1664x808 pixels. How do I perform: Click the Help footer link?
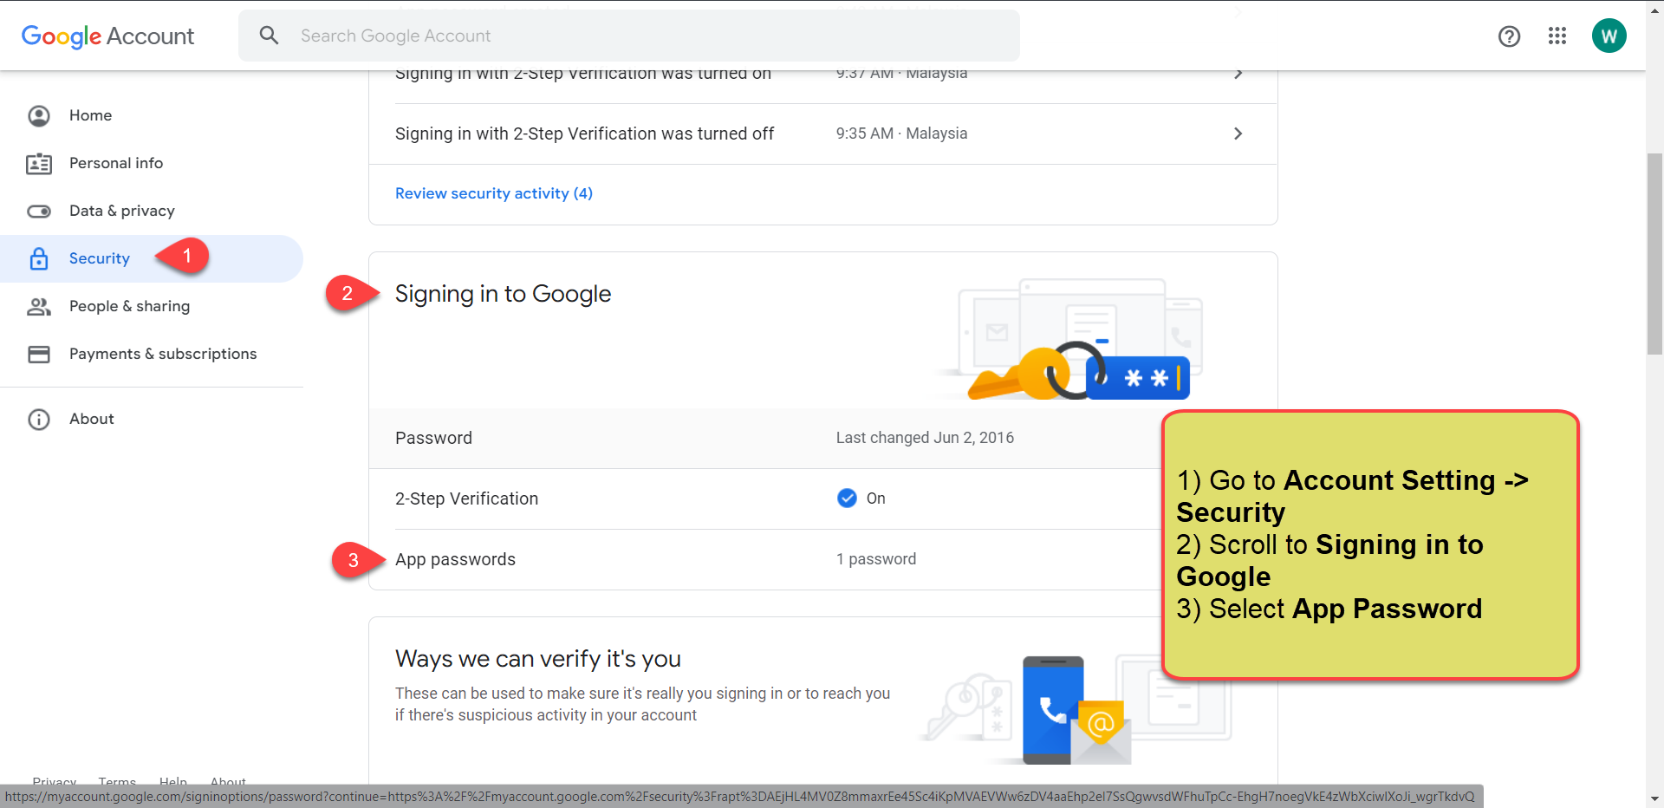tap(173, 780)
